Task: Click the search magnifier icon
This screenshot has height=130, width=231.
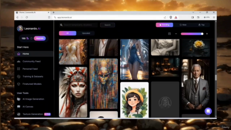Action: click(x=61, y=25)
